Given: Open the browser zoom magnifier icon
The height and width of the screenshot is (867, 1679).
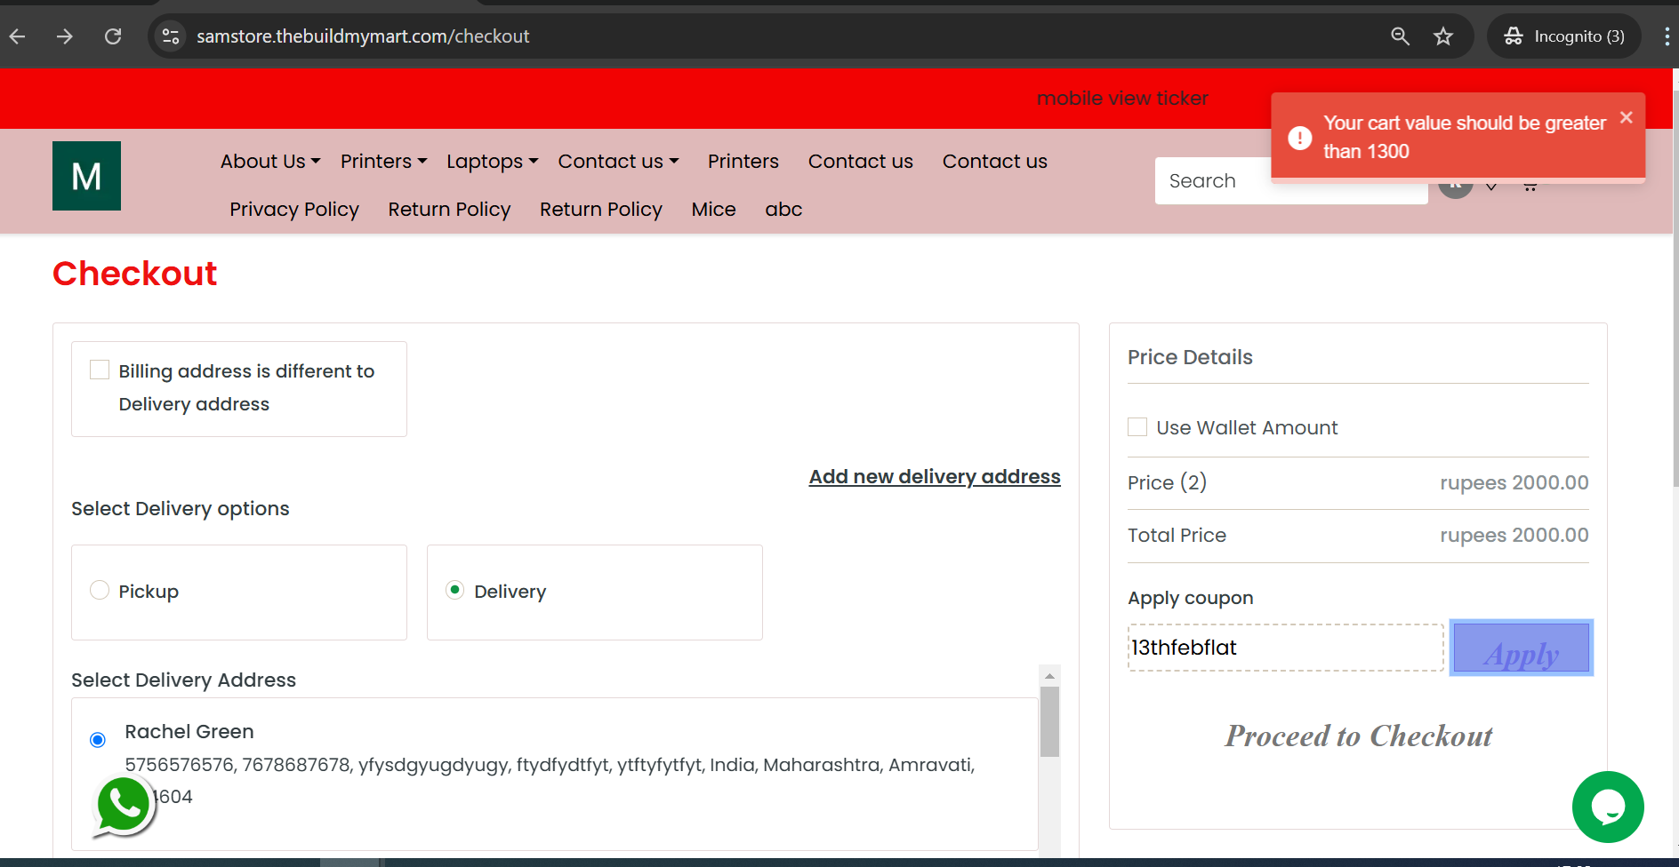Looking at the screenshot, I should [1400, 36].
